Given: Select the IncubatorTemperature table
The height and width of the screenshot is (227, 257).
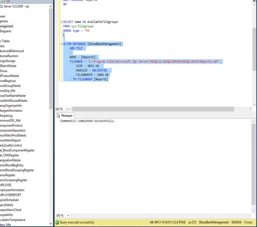Looking at the screenshot, I should click(x=13, y=220).
